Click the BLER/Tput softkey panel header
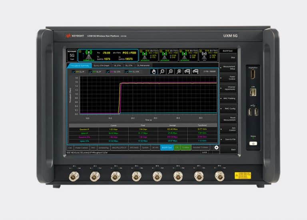307x220 pixels. 228,51
